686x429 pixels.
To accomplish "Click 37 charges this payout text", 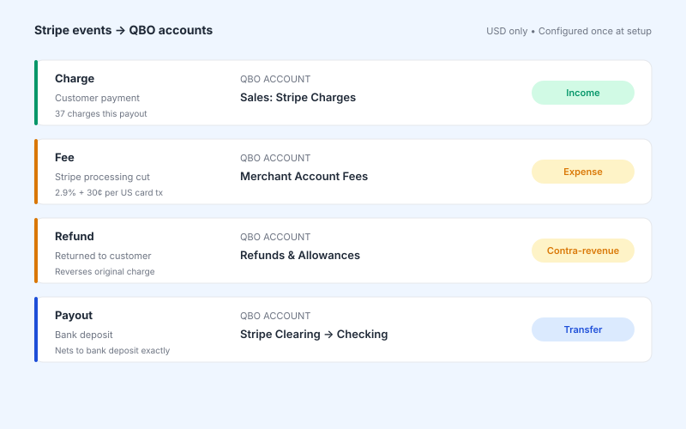I will (100, 114).
